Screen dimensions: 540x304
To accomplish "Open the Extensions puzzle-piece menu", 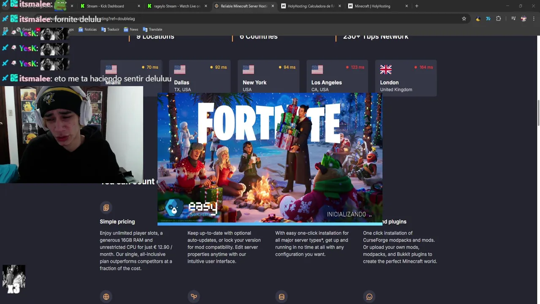I will (x=499, y=19).
